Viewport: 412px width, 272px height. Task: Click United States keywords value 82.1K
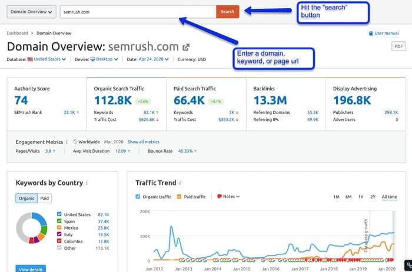click(x=104, y=214)
